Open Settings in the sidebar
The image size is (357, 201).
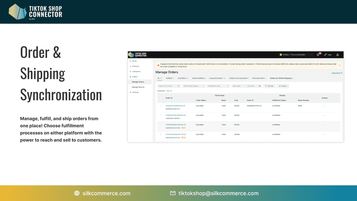click(x=135, y=92)
